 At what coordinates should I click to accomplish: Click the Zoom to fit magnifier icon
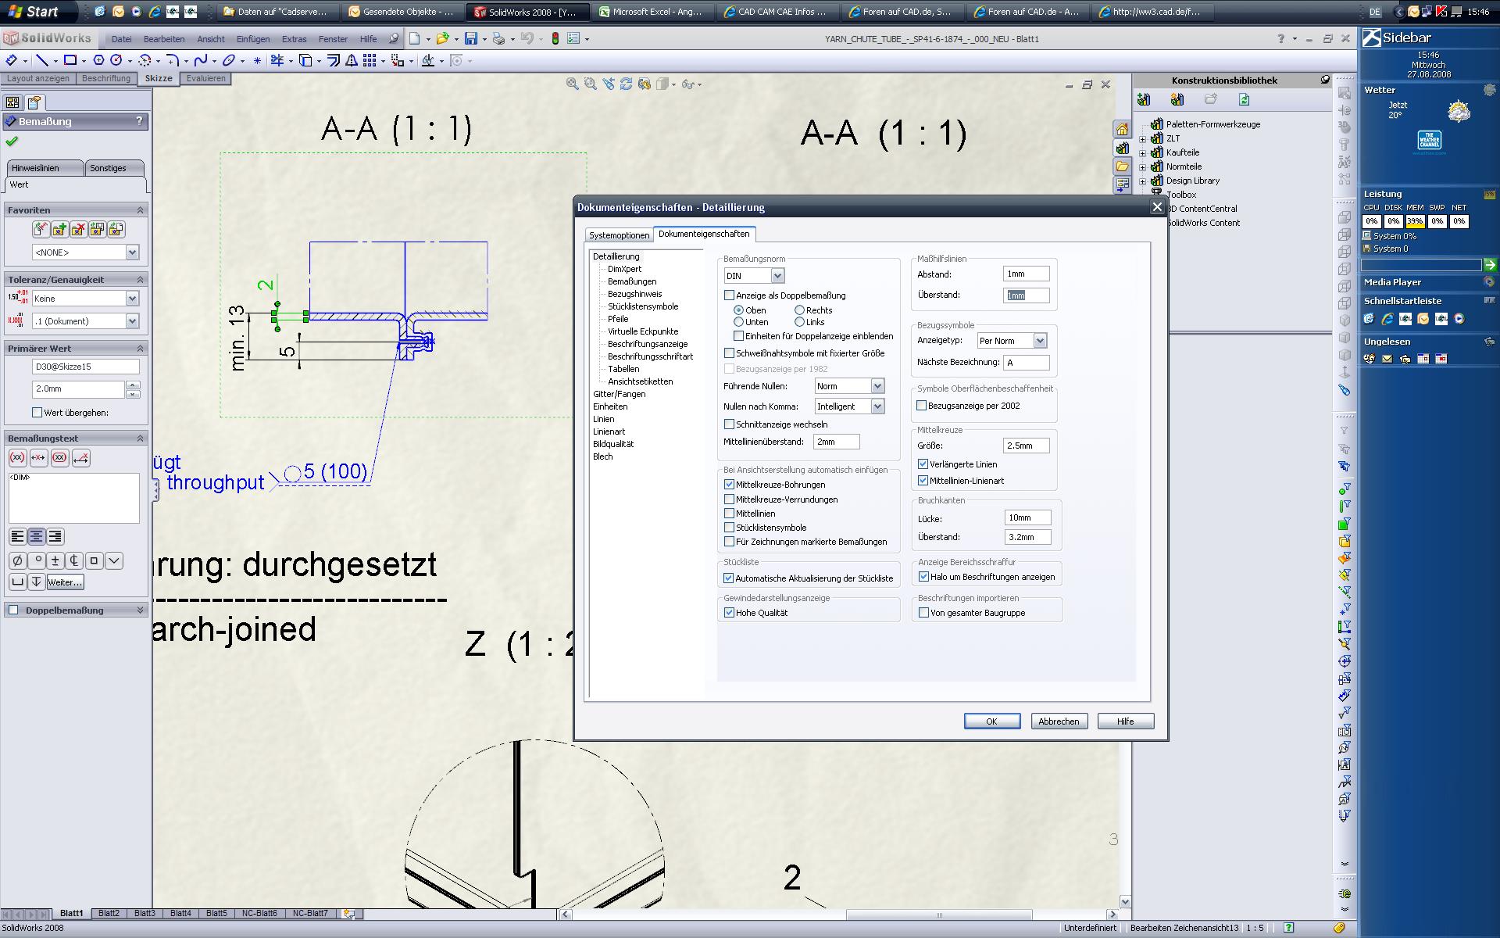(572, 84)
